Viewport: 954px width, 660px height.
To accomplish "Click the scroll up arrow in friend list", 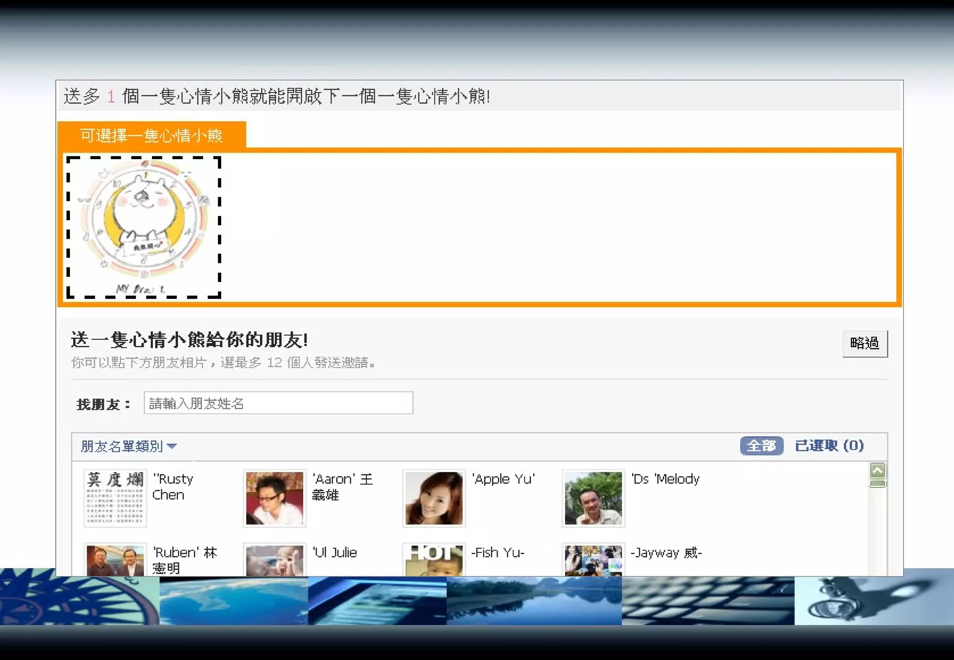I will click(x=878, y=471).
